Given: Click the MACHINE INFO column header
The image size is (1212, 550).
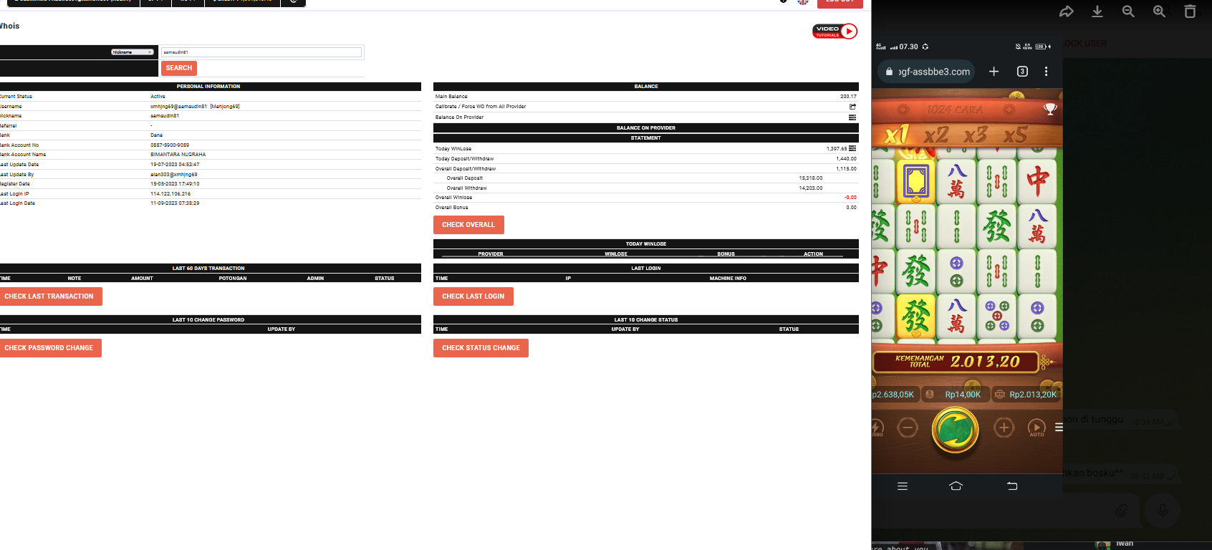Looking at the screenshot, I should pos(728,279).
